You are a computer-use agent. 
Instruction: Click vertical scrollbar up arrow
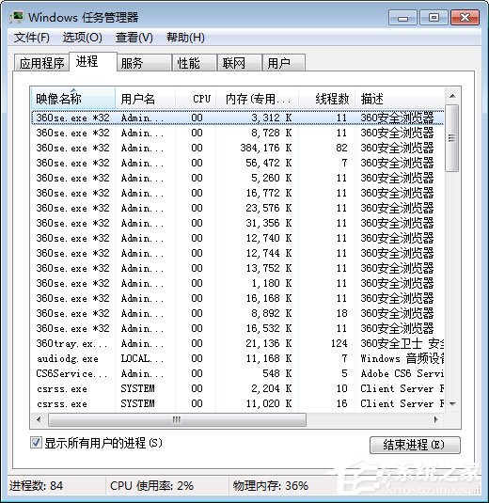pos(452,96)
